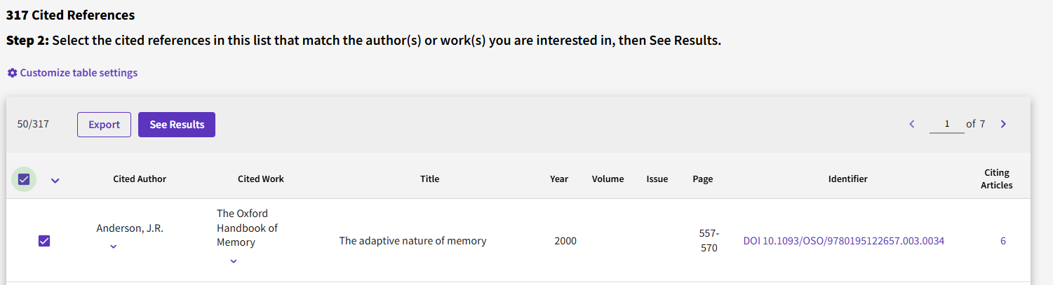Uncheck the Anderson, J.R. row checkbox
The image size is (1053, 285).
click(x=44, y=241)
